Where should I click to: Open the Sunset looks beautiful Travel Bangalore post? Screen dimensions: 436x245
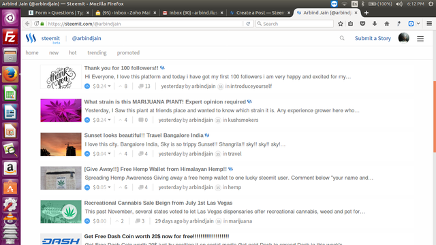click(144, 135)
